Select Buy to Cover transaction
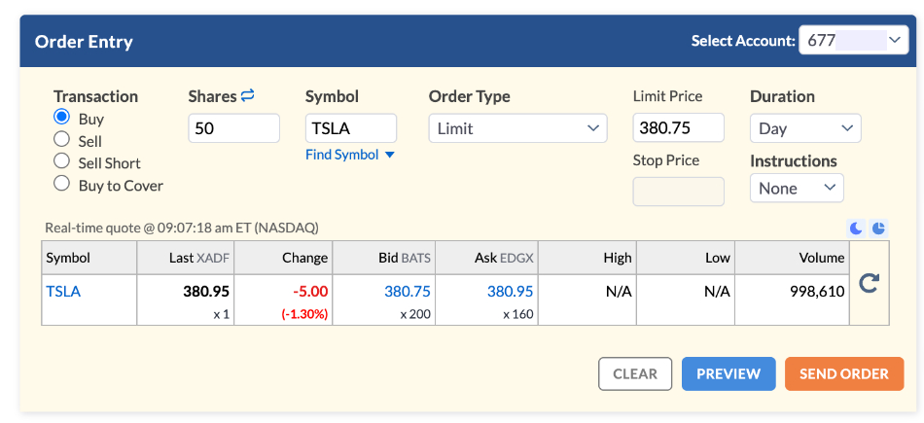924x423 pixels. [x=62, y=184]
